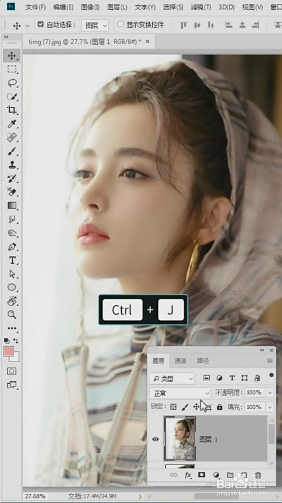
Task: Click the add layer style fx icon
Action: (x=188, y=475)
